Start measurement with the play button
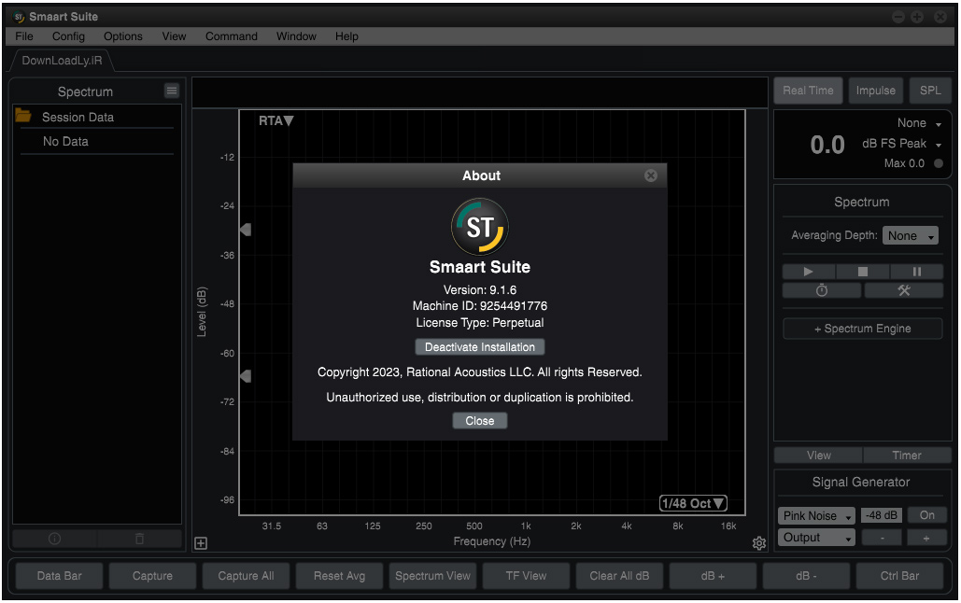The width and height of the screenshot is (961, 603). (809, 272)
